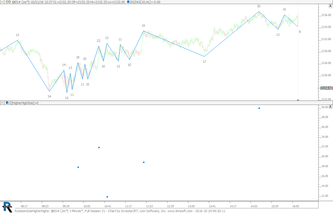Click the Investor/RT logo icon at bottom left

[7, 207]
